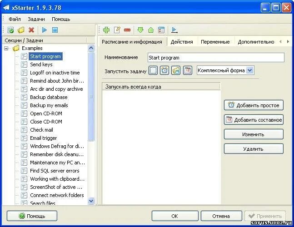Click the Check mail task icon
Viewport: 294px width, 227px height.
pyautogui.click(x=24, y=130)
